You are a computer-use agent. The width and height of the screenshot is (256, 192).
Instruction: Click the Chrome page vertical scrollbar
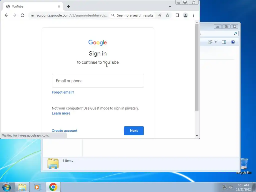[x=197, y=67]
